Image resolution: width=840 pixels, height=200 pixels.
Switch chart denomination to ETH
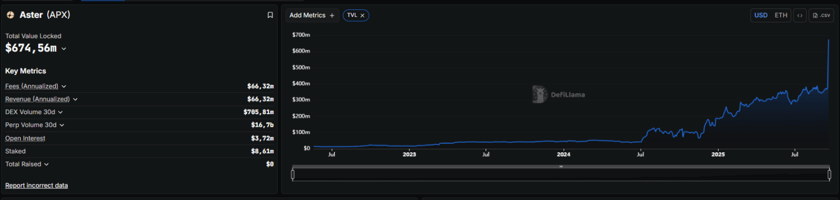(781, 15)
